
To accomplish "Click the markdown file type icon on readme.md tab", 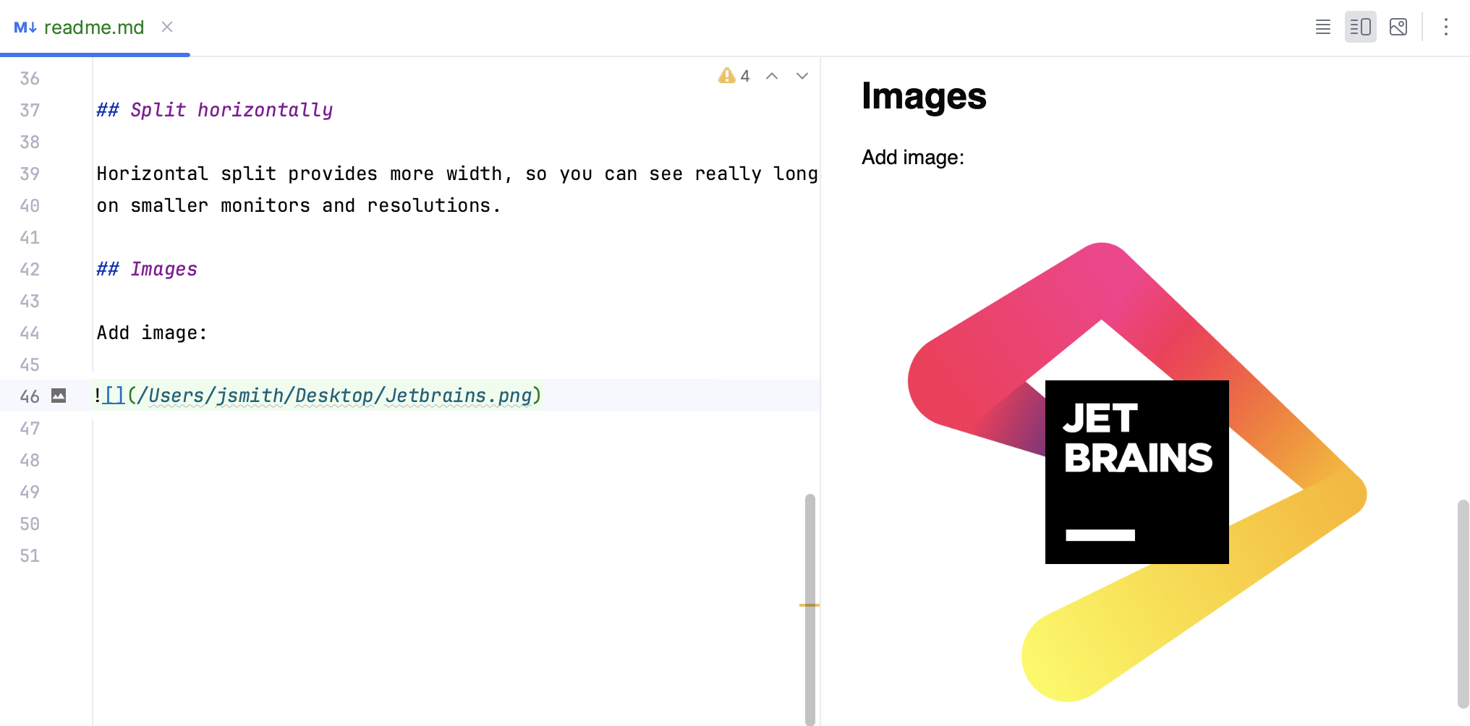I will (26, 27).
